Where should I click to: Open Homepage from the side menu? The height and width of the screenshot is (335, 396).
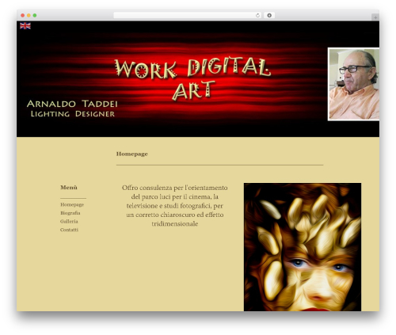[72, 204]
